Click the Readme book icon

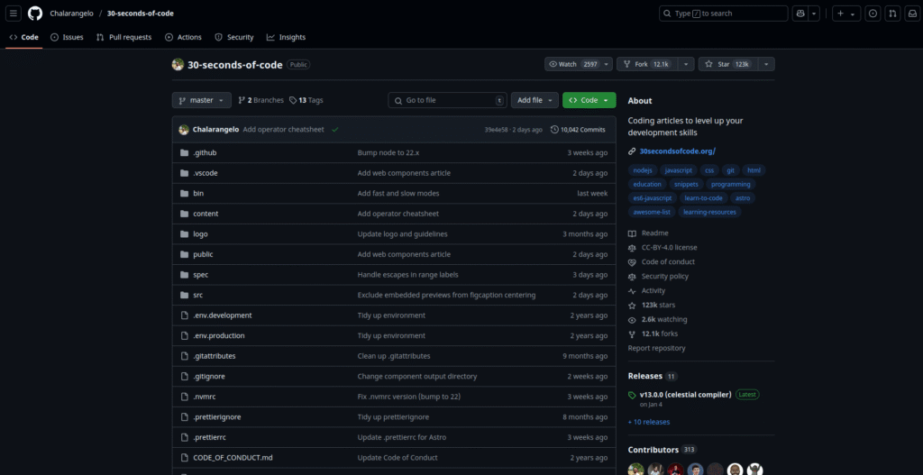(x=632, y=233)
